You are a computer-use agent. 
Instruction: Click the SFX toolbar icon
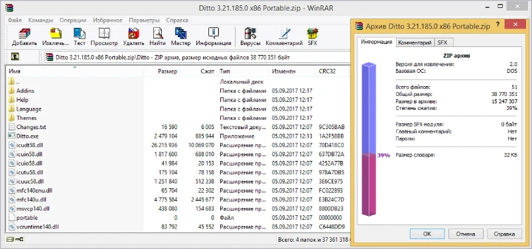312,33
